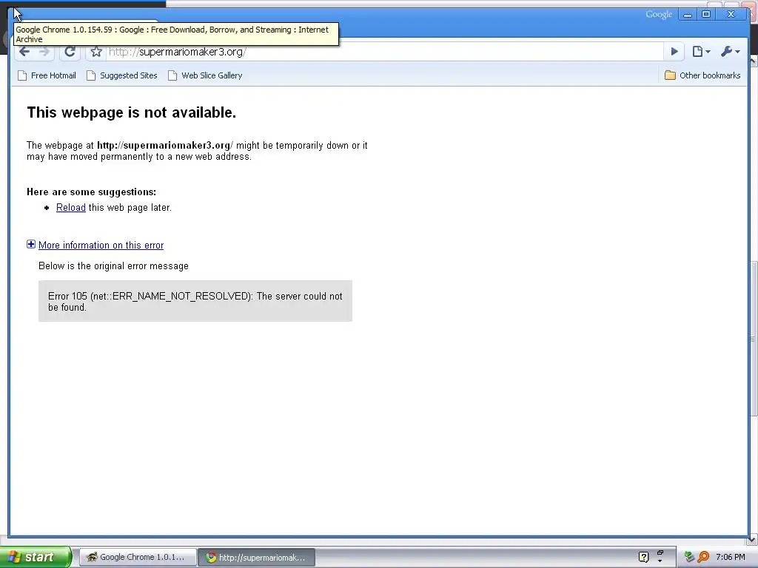This screenshot has height=568, width=758.
Task: Click the Reload link in suggestions
Action: pos(70,208)
